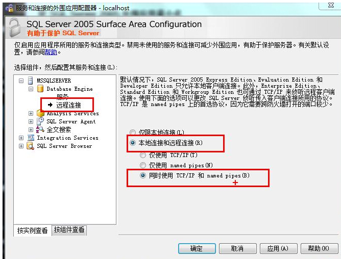Screen dimensions: 341x259
Task: Click the Database Engine cylinder icon
Action: pos(40,89)
